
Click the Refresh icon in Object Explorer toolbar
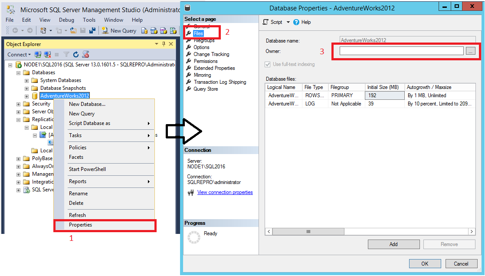pyautogui.click(x=76, y=54)
